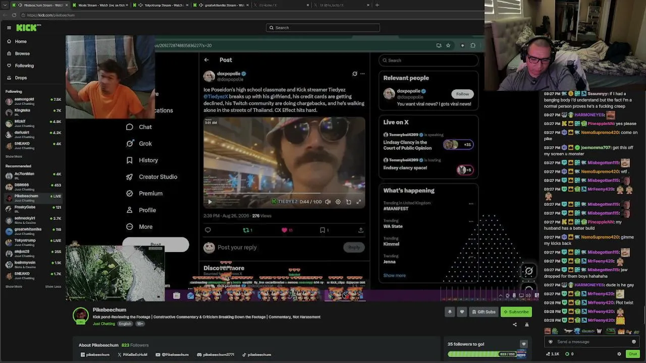Switch to the greatwhitemike Stream browser tab
646x363 pixels.
221,5
